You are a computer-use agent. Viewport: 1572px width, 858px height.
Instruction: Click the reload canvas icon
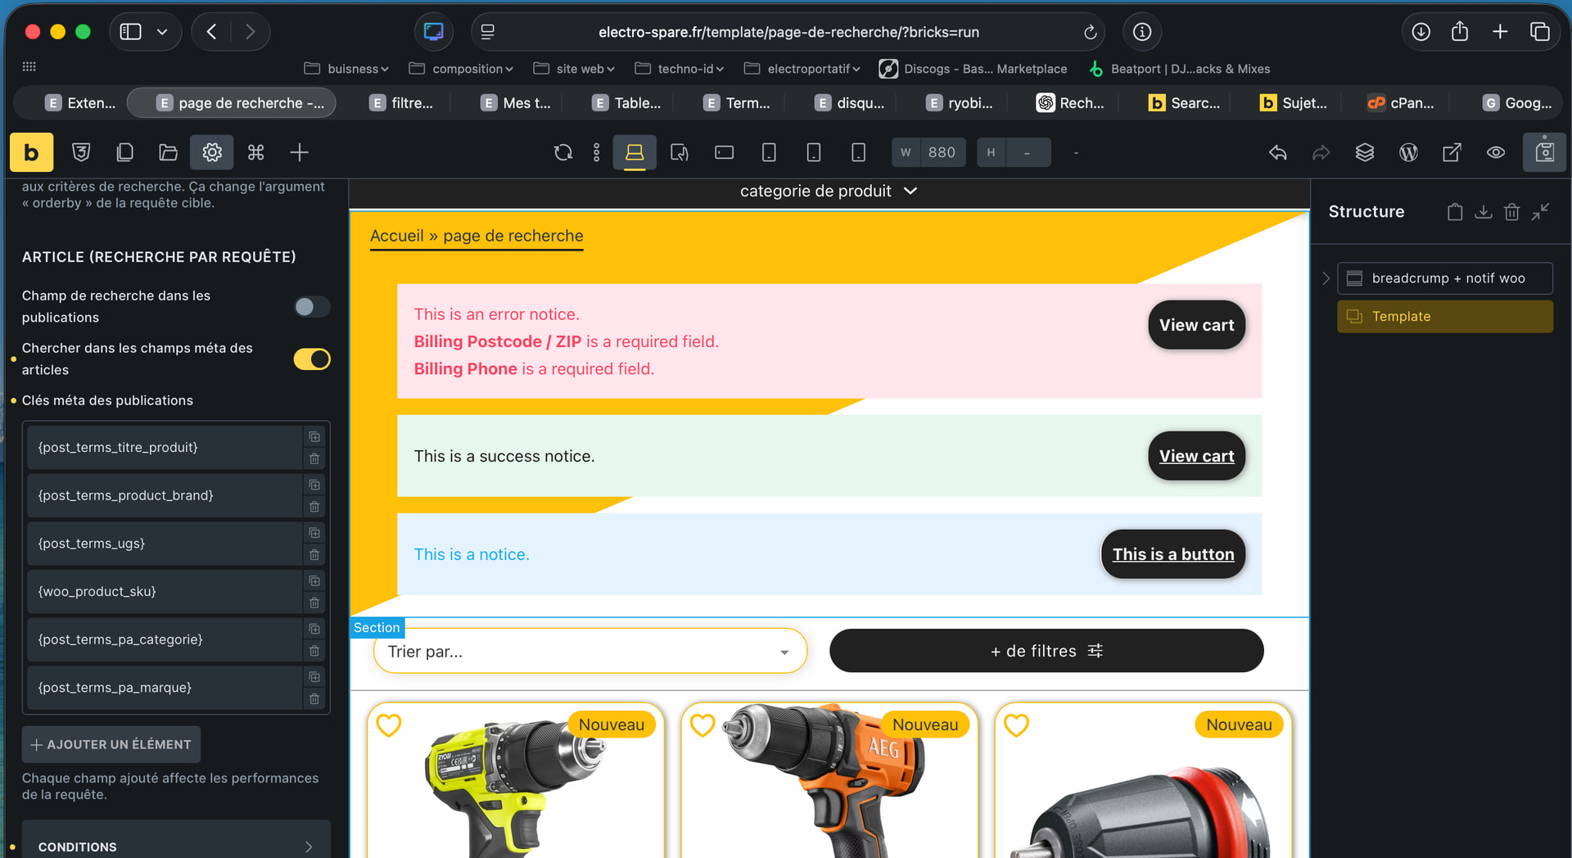click(x=562, y=152)
